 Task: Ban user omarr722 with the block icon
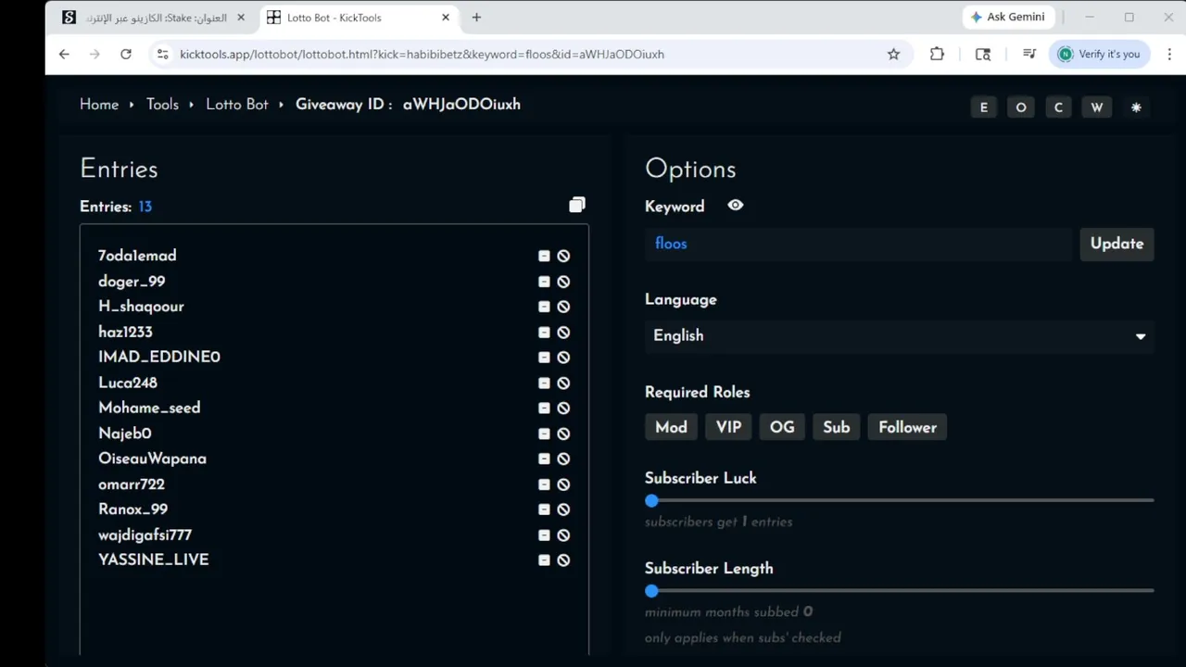[563, 485]
